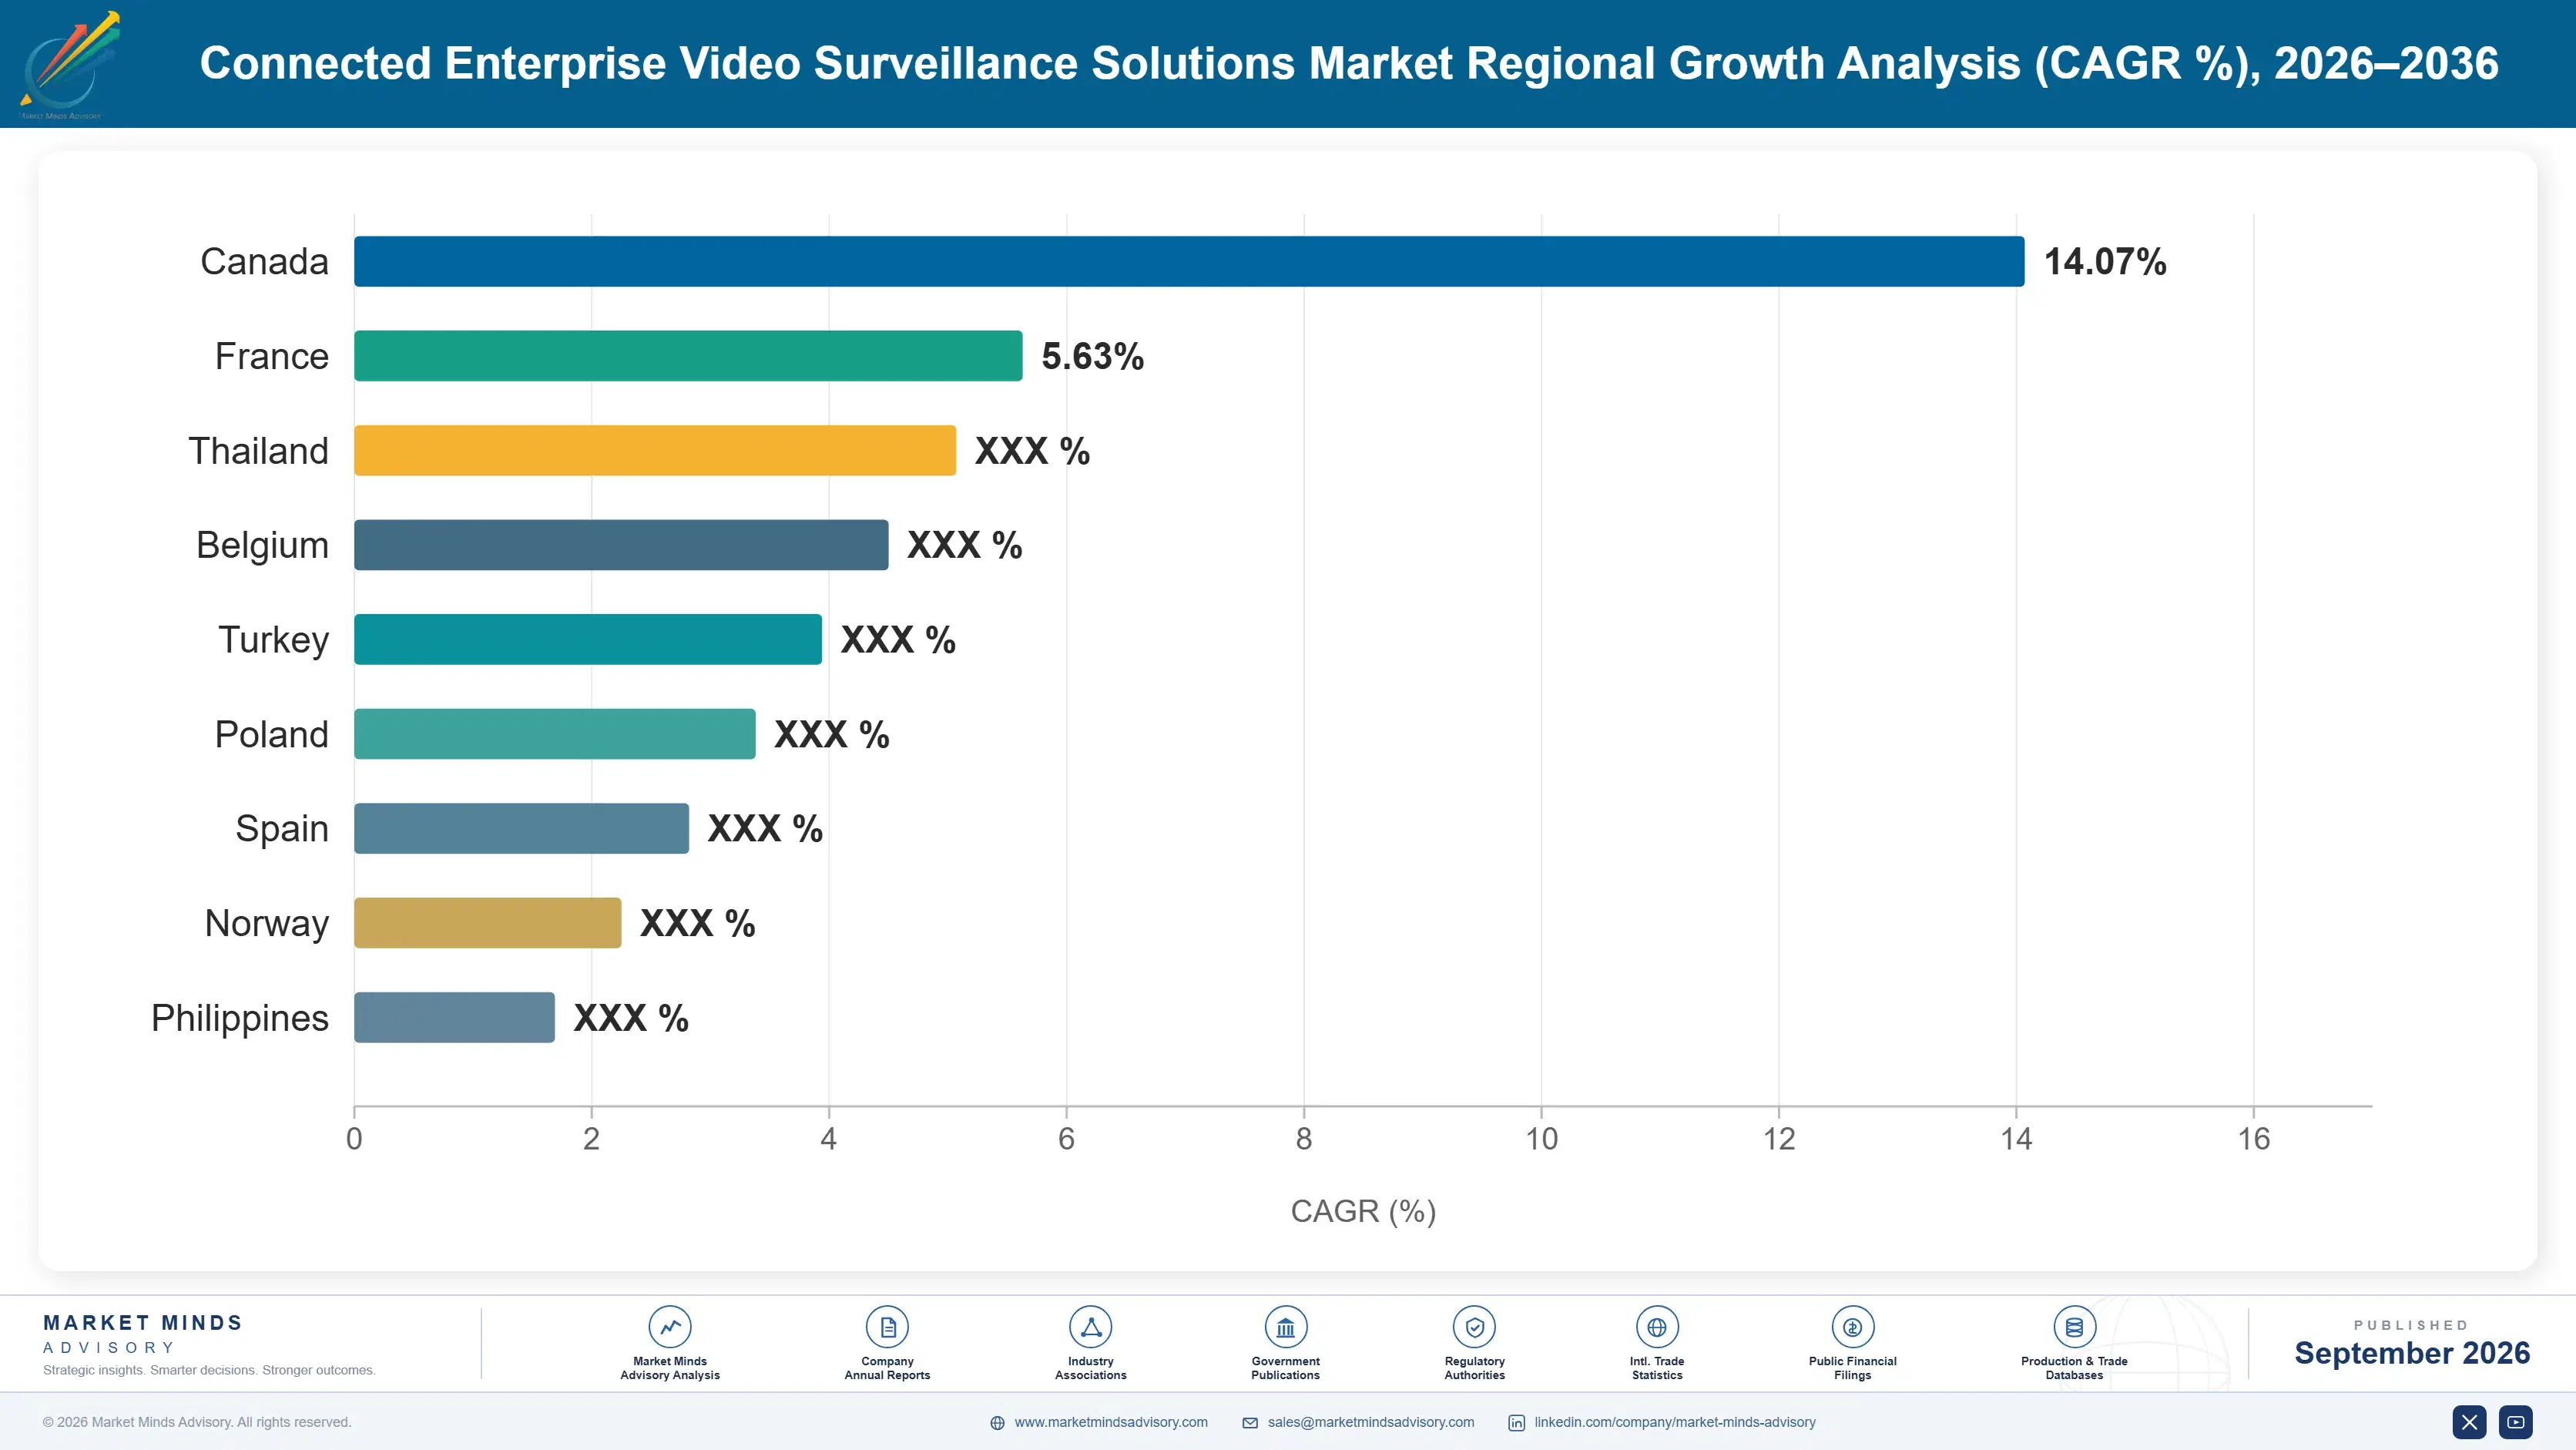This screenshot has width=2576, height=1450.
Task: Click the copyright notice text
Action: coord(197,1422)
